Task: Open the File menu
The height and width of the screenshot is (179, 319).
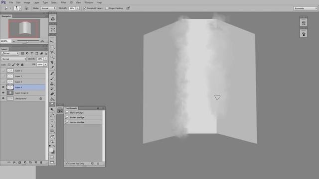Action: point(11,2)
